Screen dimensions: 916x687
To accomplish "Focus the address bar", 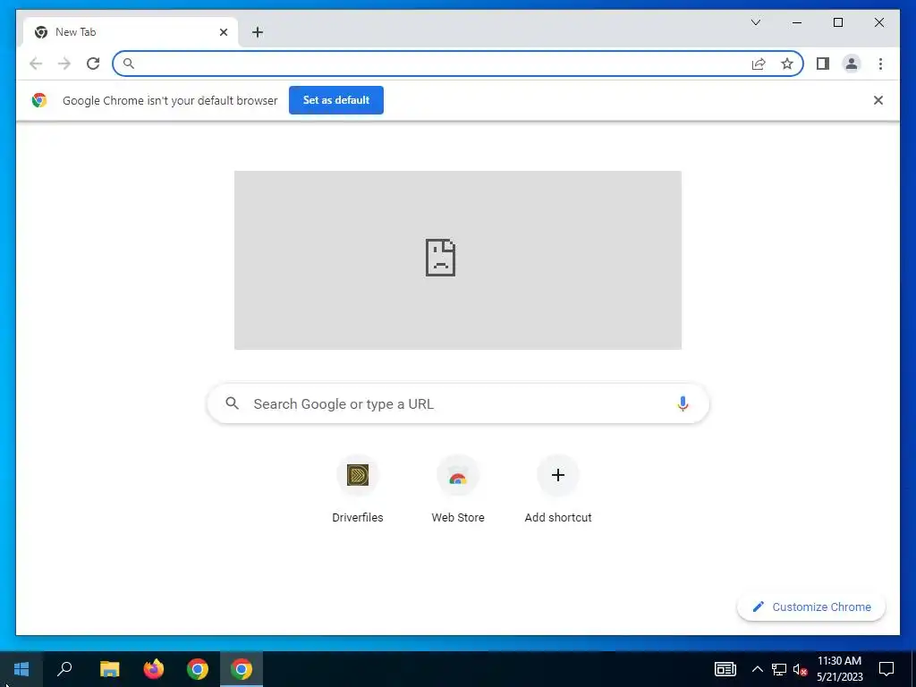I will pos(457,64).
